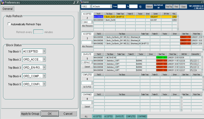Click the 22/06/2011 16:00 finish time cell
Screen dimensions: 204x119
pyautogui.click(x=196, y=40)
